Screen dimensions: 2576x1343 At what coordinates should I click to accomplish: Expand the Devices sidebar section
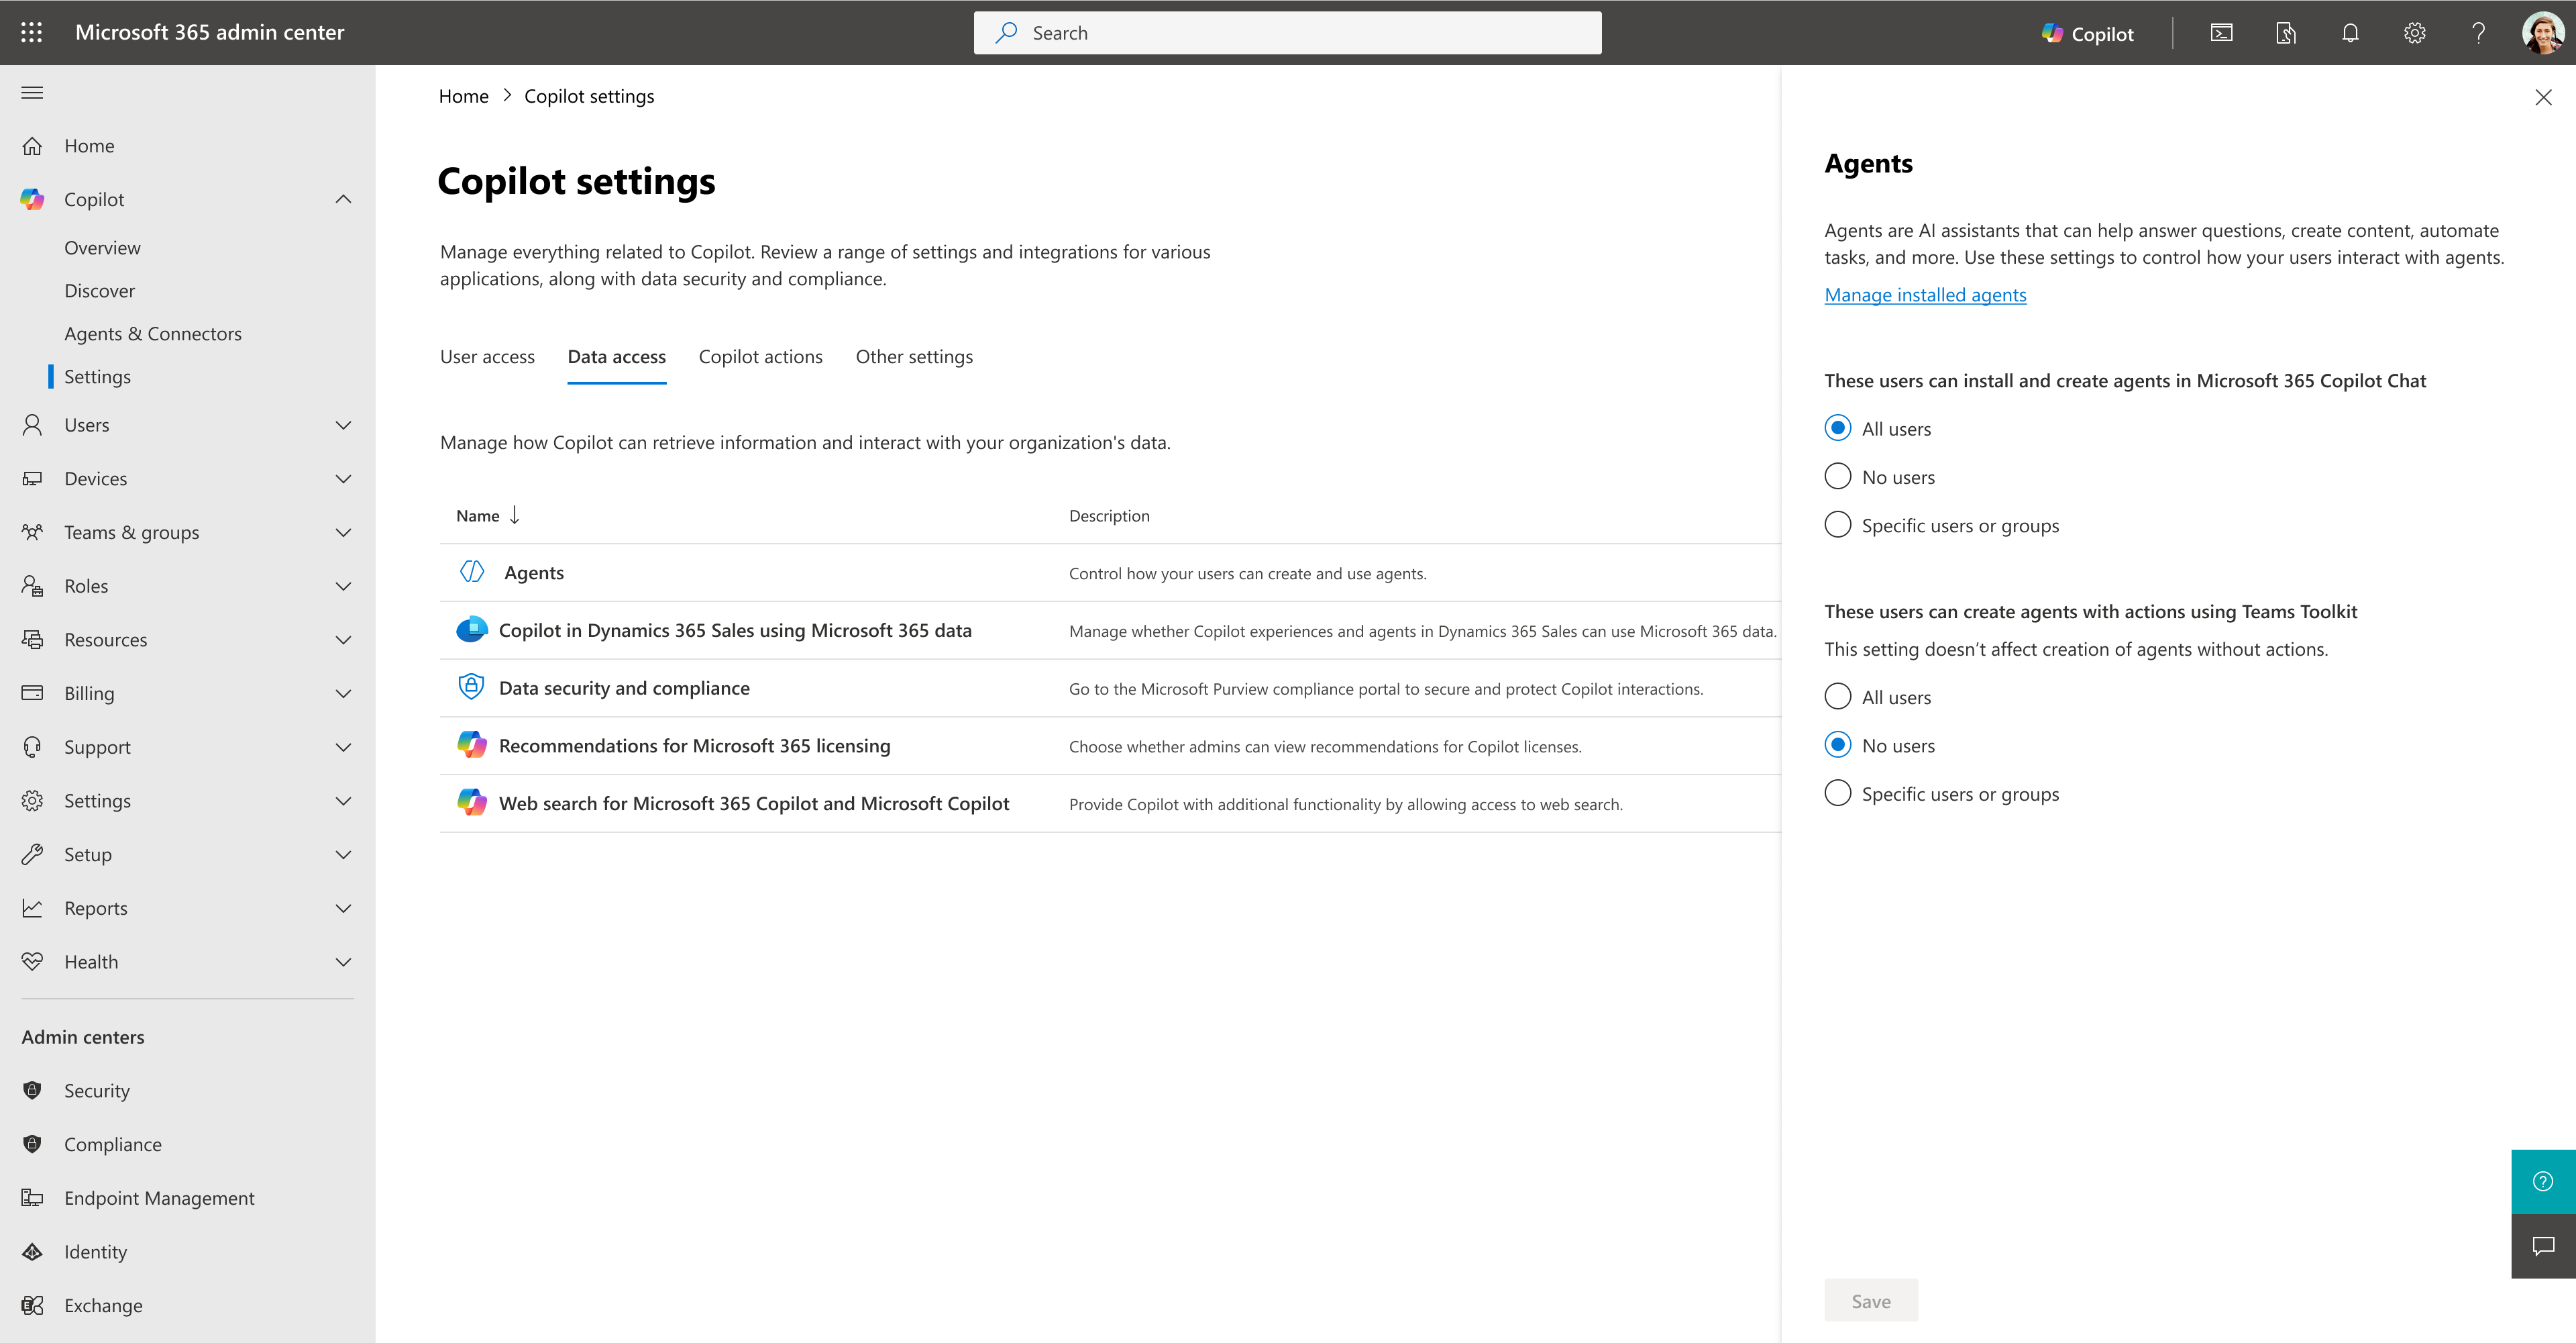[343, 479]
